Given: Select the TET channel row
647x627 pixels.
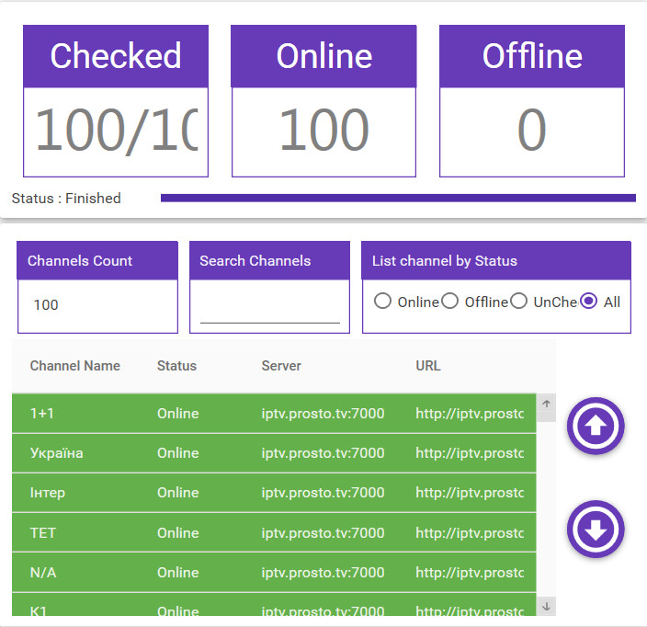Looking at the screenshot, I should 273,532.
